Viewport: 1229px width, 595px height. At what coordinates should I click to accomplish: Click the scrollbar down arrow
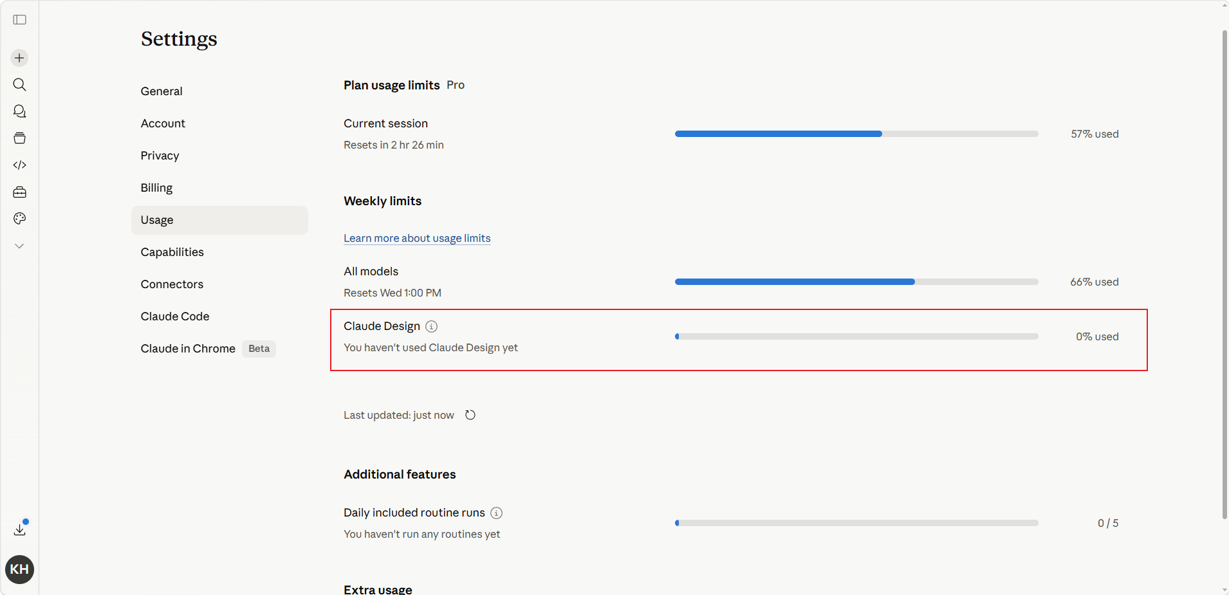point(1224,590)
